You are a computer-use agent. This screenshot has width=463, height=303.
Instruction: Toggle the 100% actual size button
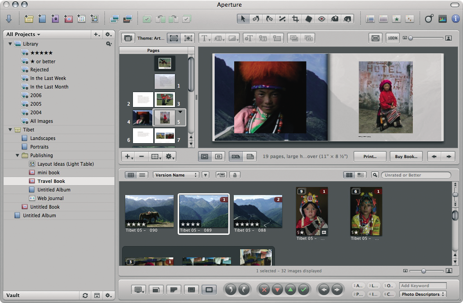tap(392, 38)
